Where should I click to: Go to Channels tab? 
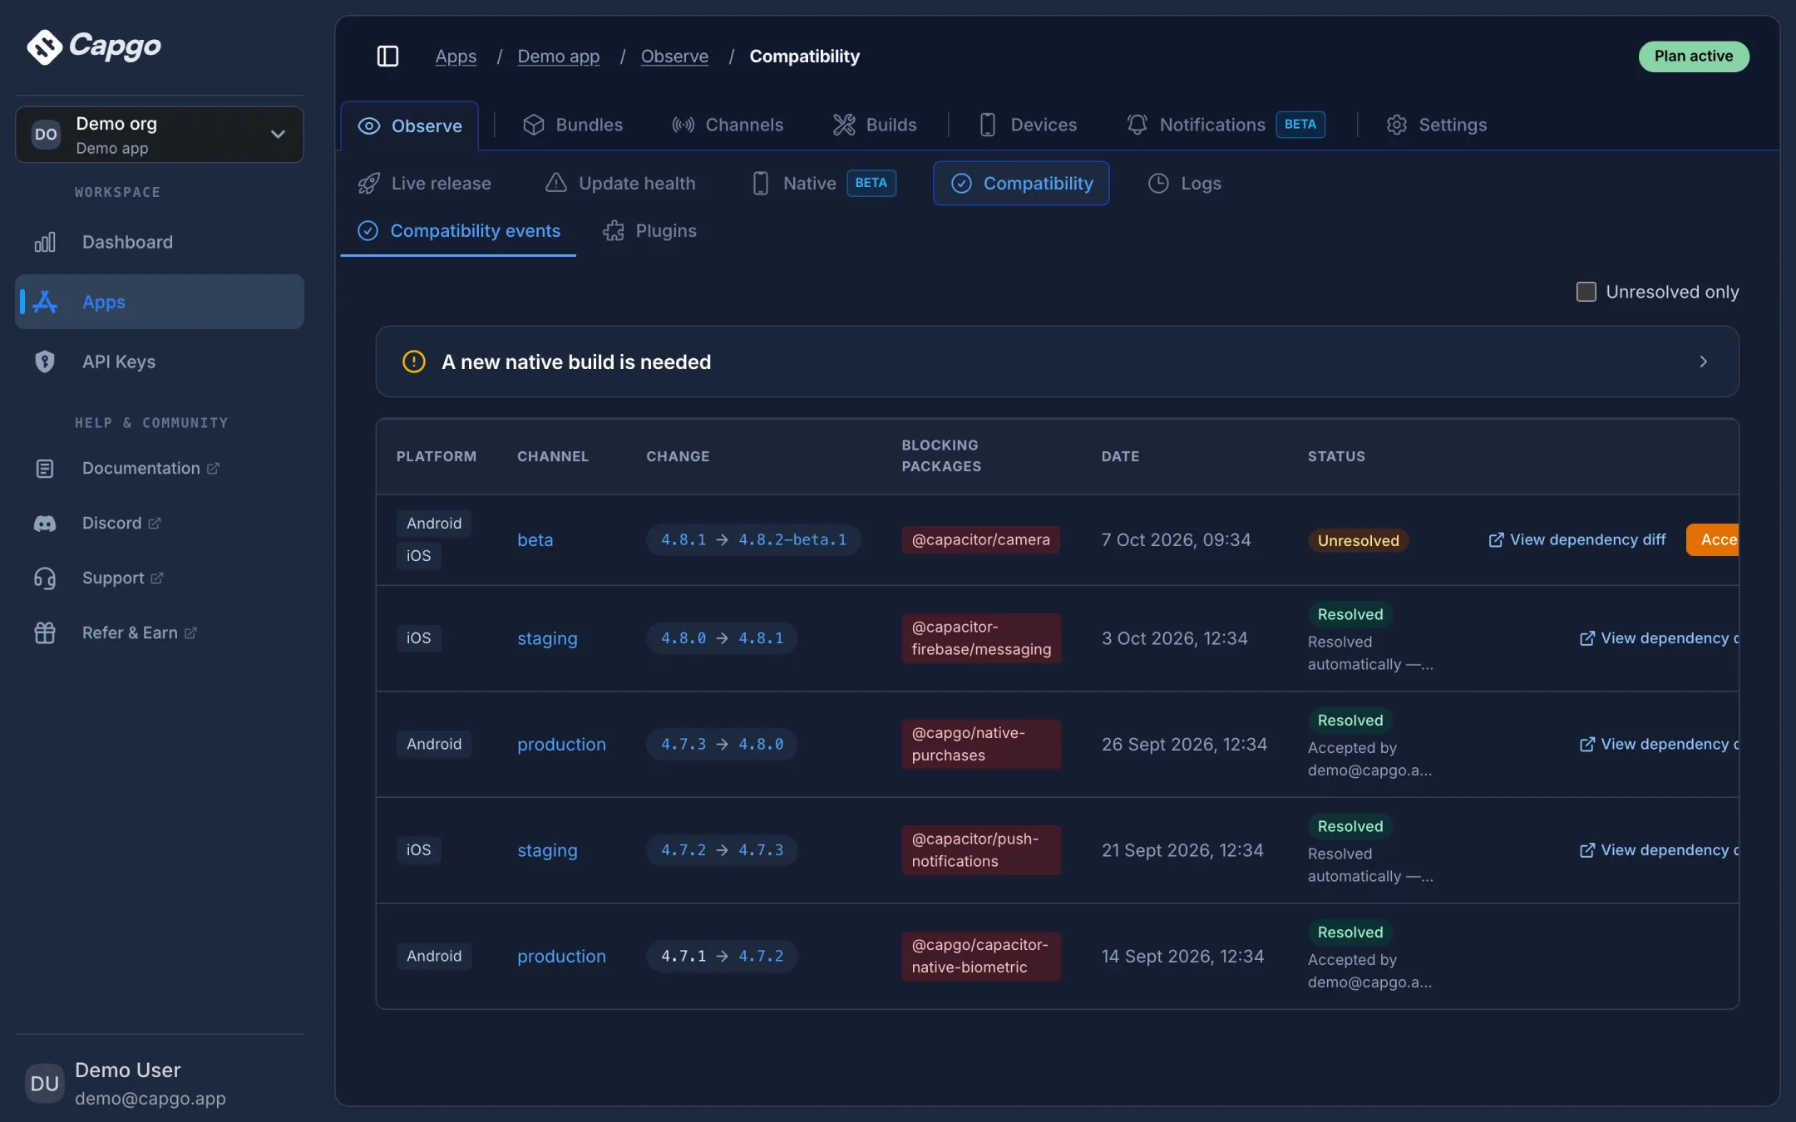(728, 125)
